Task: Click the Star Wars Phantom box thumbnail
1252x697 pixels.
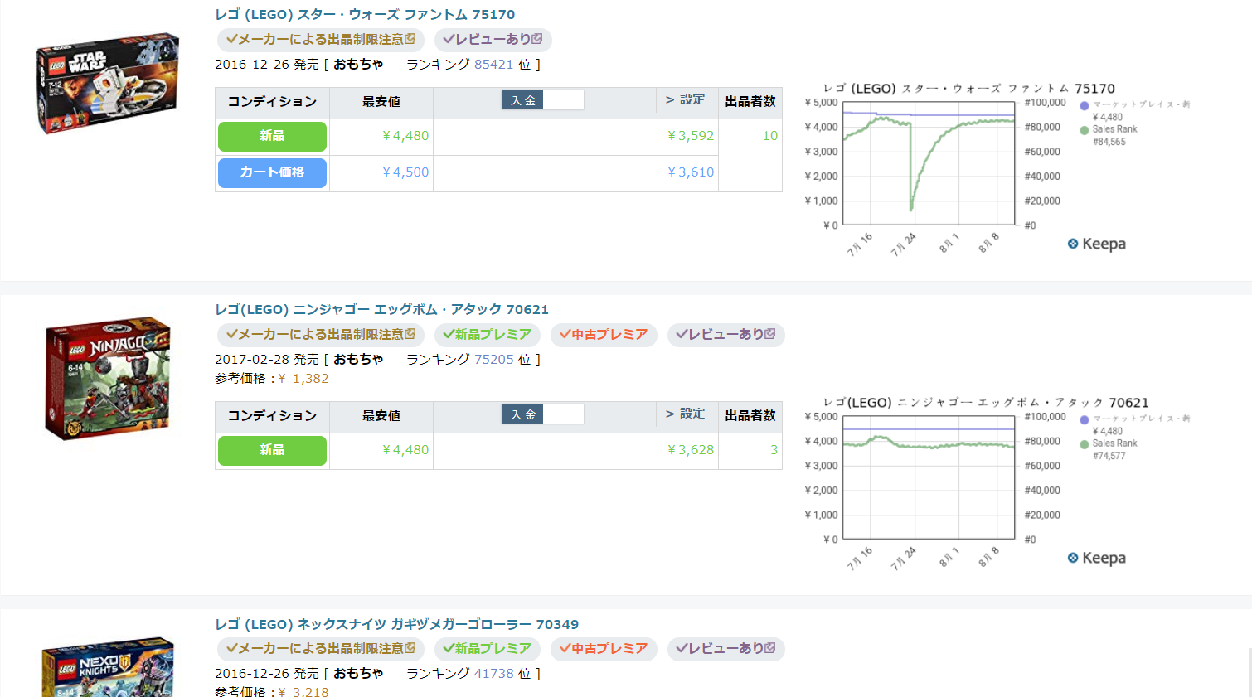Action: [x=108, y=83]
